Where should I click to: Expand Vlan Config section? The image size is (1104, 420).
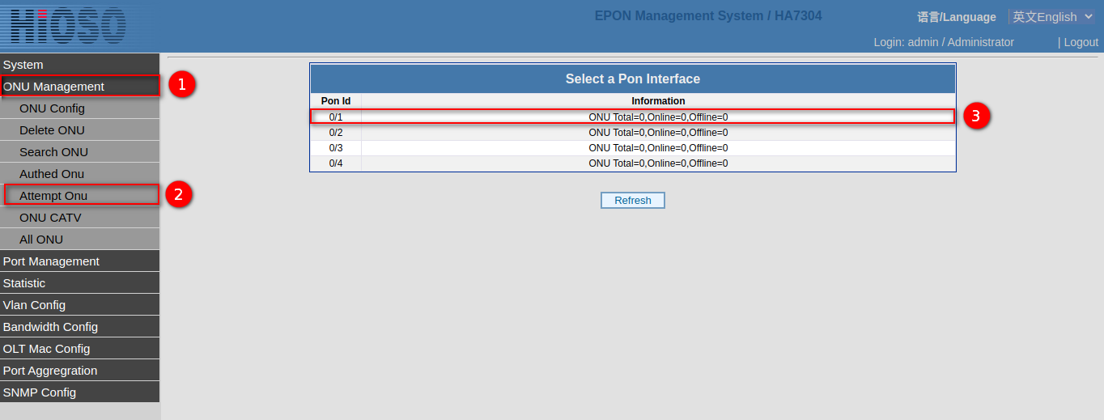coord(34,305)
